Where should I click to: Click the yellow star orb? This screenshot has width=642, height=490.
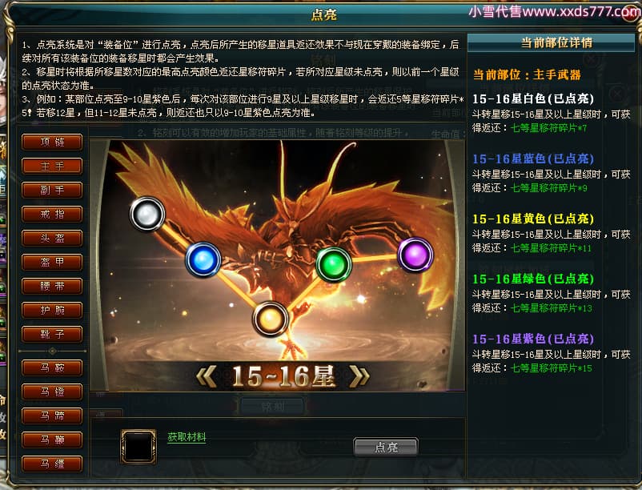tap(271, 319)
